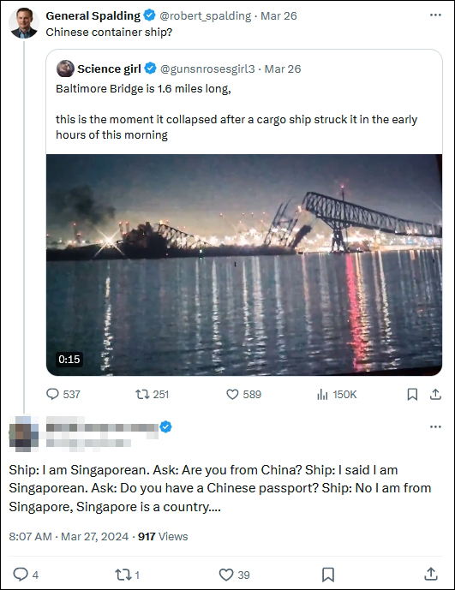455x590 pixels.
Task: Open the 8:07 AM Mar 27, 2024 timestamp
Action: [x=69, y=536]
